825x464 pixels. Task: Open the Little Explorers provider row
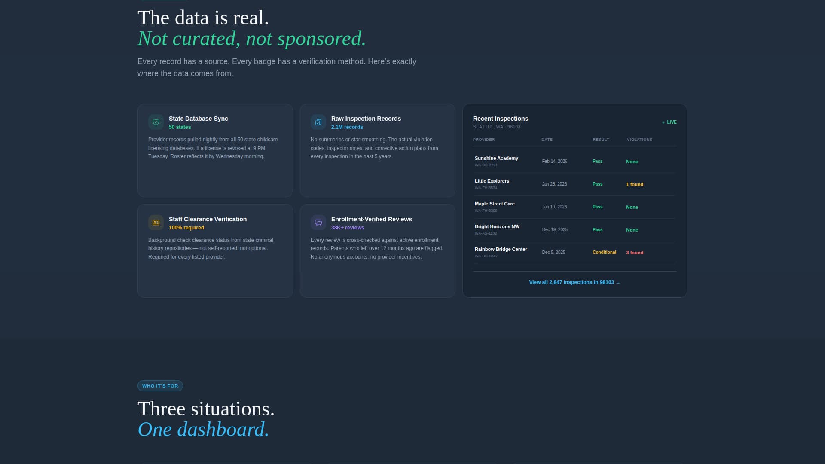pyautogui.click(x=574, y=184)
